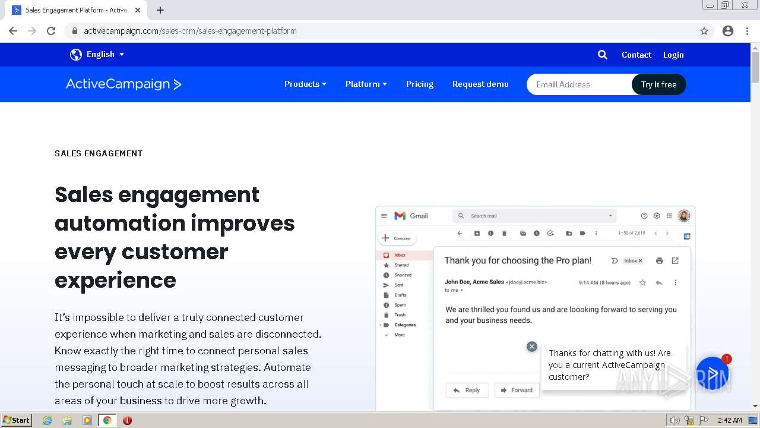Screen dimensions: 760x428
Task: Open the media player taskbar icon
Action: click(x=87, y=420)
